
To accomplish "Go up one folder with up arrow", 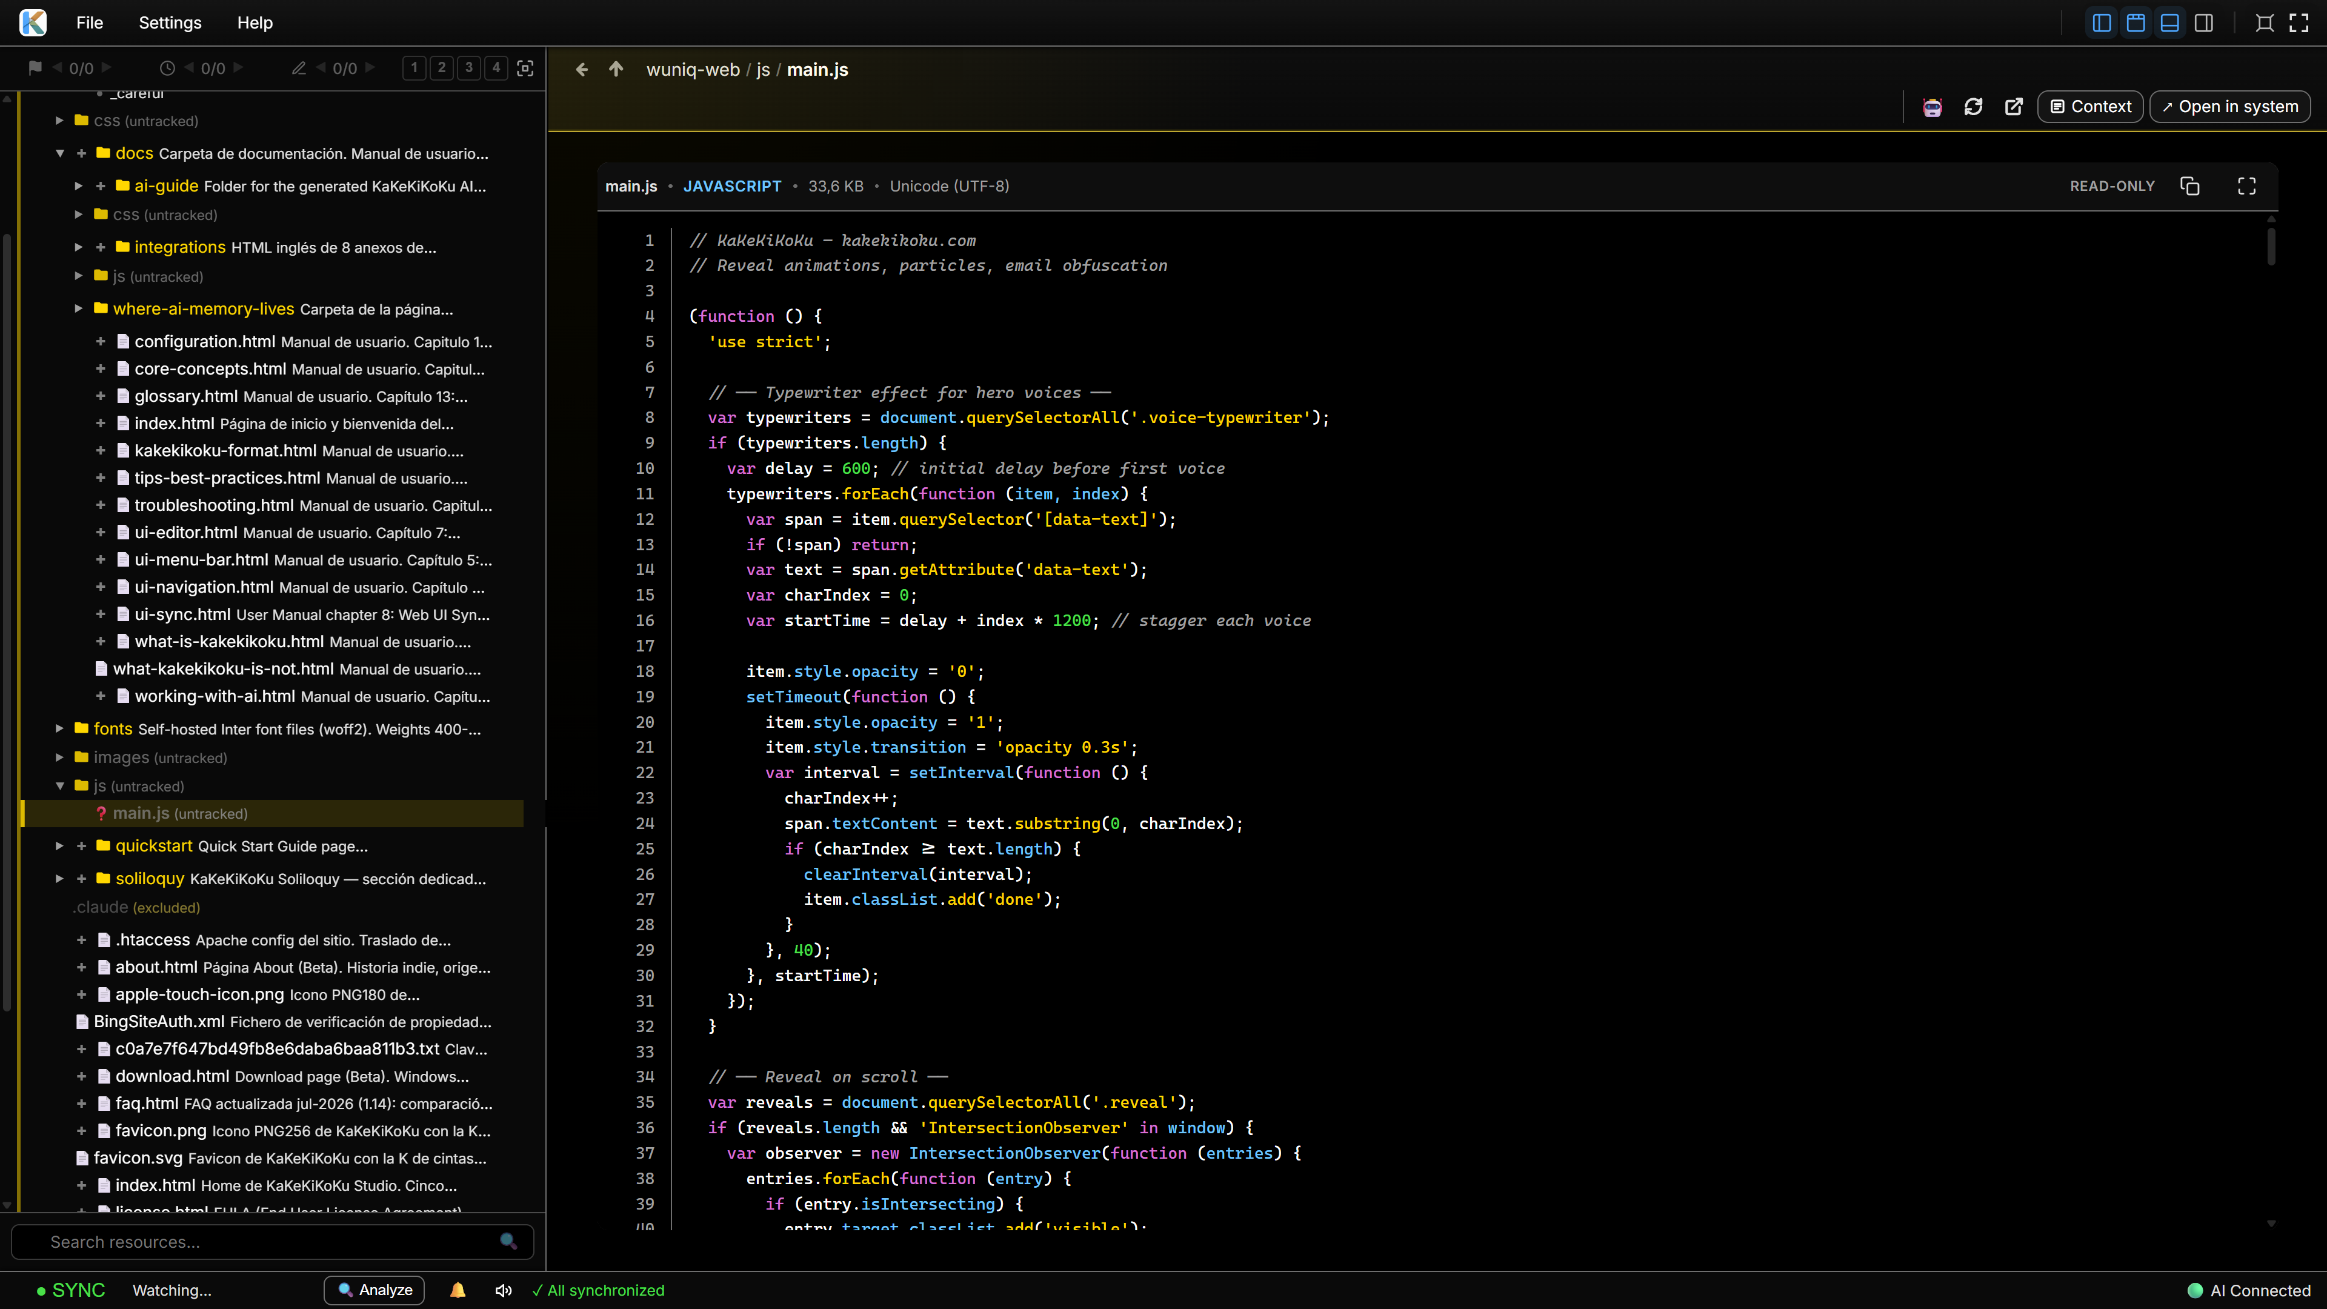I will (x=616, y=70).
